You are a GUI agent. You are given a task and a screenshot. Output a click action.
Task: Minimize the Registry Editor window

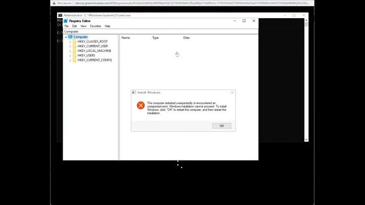tap(234, 21)
